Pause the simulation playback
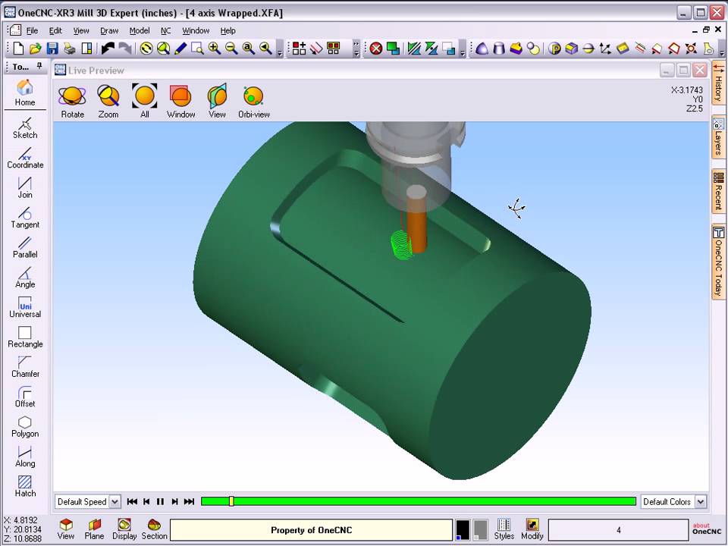Screen dimensions: 728x546 (x=160, y=501)
